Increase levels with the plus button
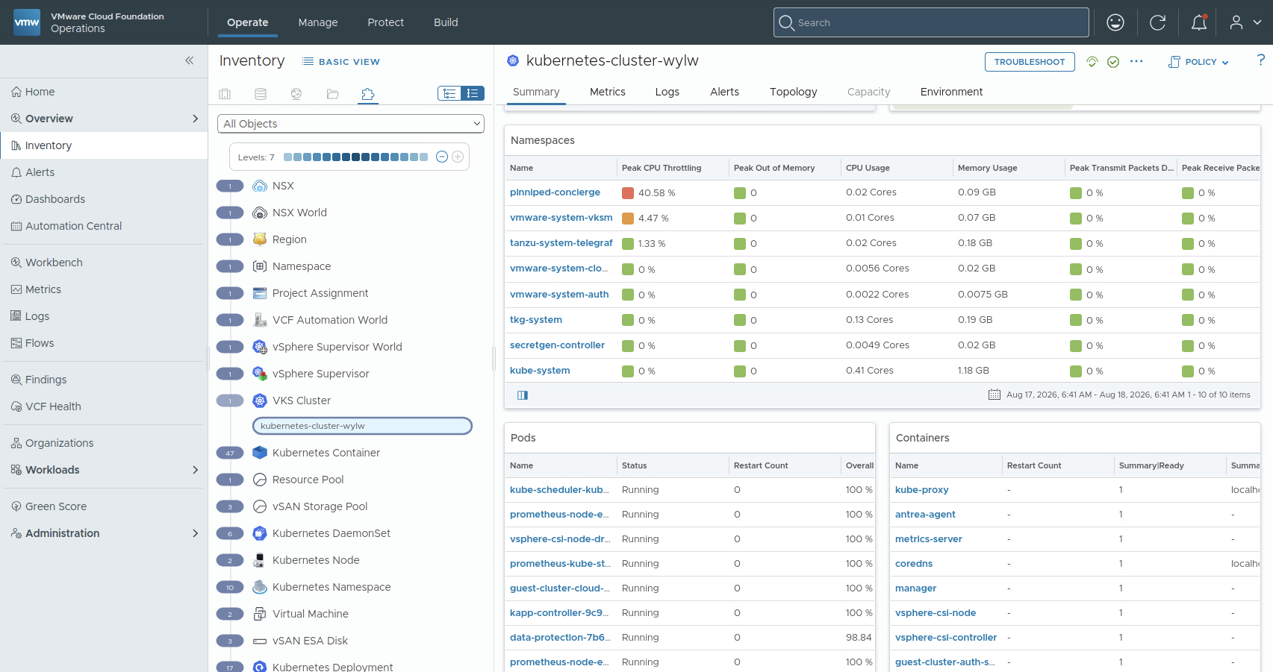 pyautogui.click(x=458, y=157)
